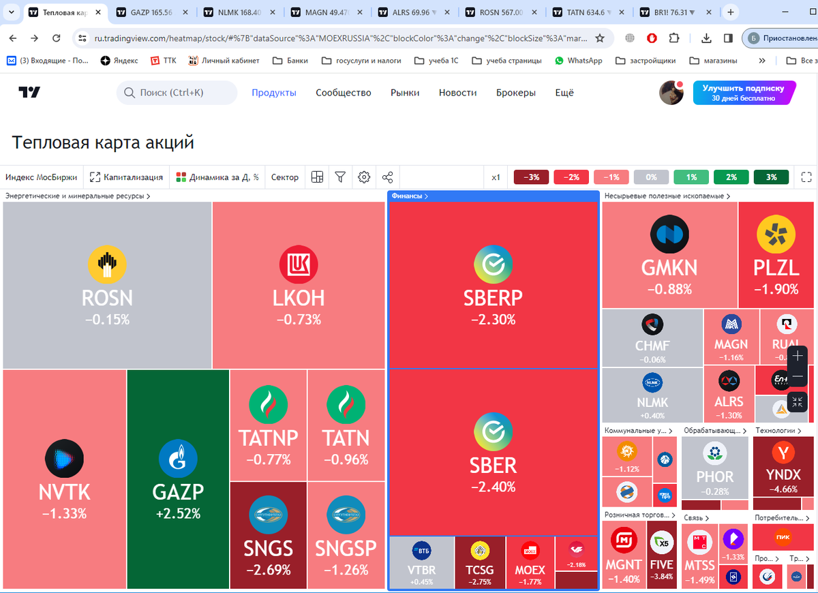Click the browser address bar URL
The image size is (818, 593).
click(341, 38)
